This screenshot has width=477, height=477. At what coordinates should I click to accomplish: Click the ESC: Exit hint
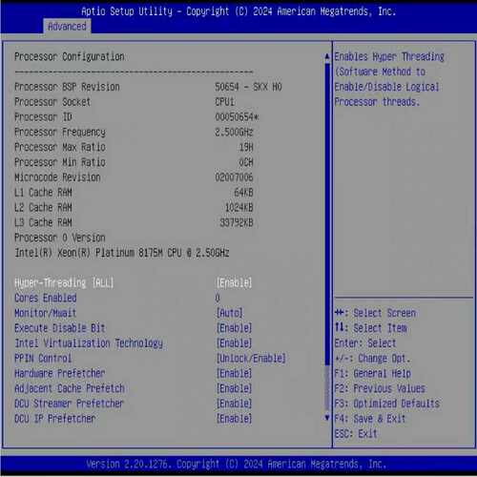[356, 433]
